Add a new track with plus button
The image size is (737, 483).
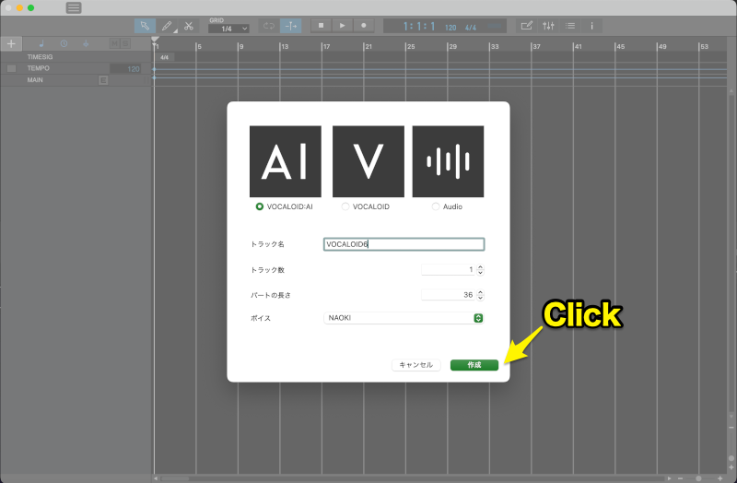[11, 43]
